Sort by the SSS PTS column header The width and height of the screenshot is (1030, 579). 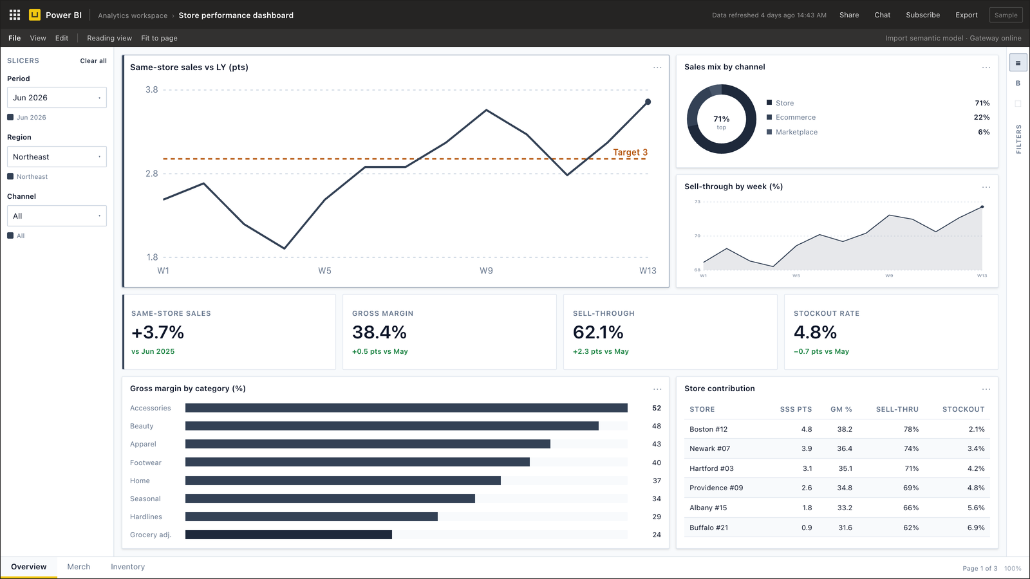pos(796,409)
